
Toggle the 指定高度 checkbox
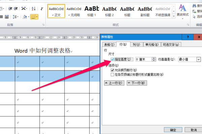(x=112, y=59)
